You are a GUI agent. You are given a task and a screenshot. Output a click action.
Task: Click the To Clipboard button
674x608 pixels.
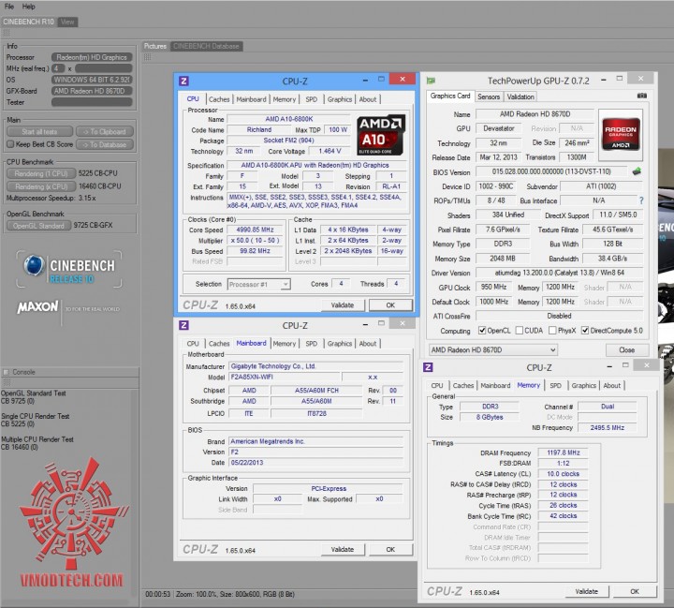(x=105, y=132)
